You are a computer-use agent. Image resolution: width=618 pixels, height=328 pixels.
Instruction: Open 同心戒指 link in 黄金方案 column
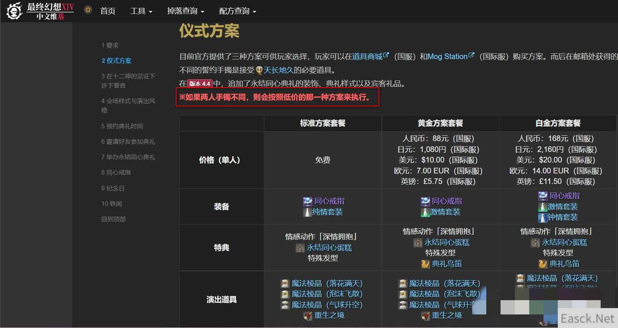[x=447, y=201]
